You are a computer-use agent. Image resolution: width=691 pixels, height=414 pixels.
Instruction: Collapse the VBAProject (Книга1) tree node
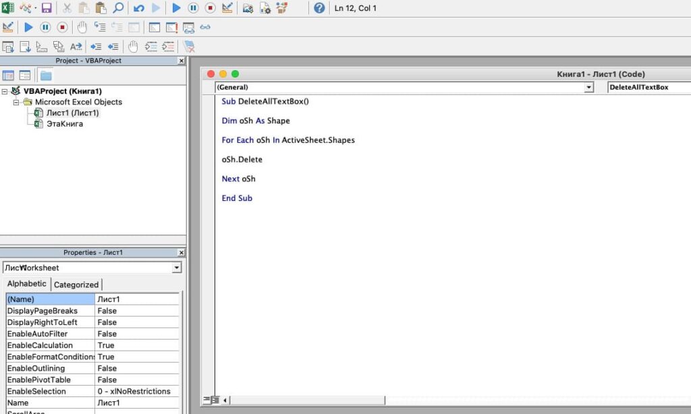coord(5,91)
